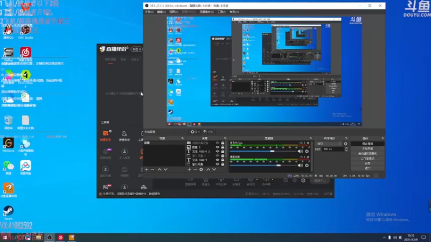Add a new source with the plus icon
Screen dimensions: 431x242
[189, 169]
